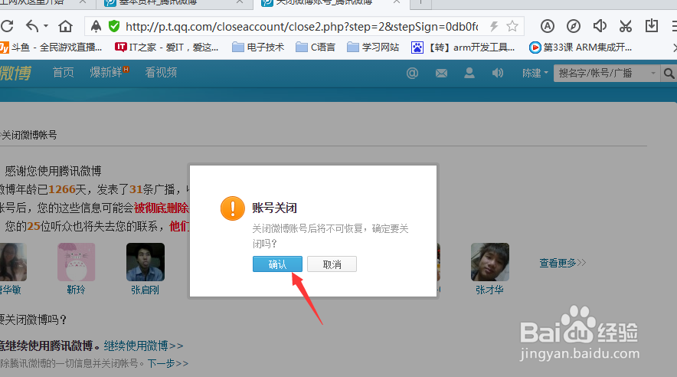Open the listeners person icon
The width and height of the screenshot is (677, 377).
pyautogui.click(x=469, y=73)
